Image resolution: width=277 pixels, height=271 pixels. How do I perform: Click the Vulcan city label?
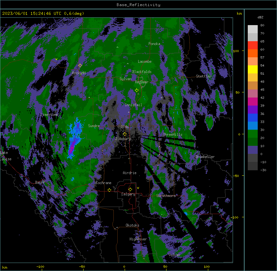click(x=174, y=255)
